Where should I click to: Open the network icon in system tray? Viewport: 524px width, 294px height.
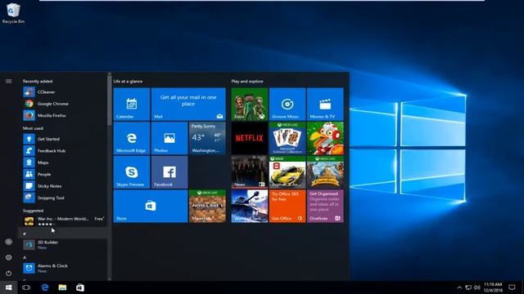468,287
